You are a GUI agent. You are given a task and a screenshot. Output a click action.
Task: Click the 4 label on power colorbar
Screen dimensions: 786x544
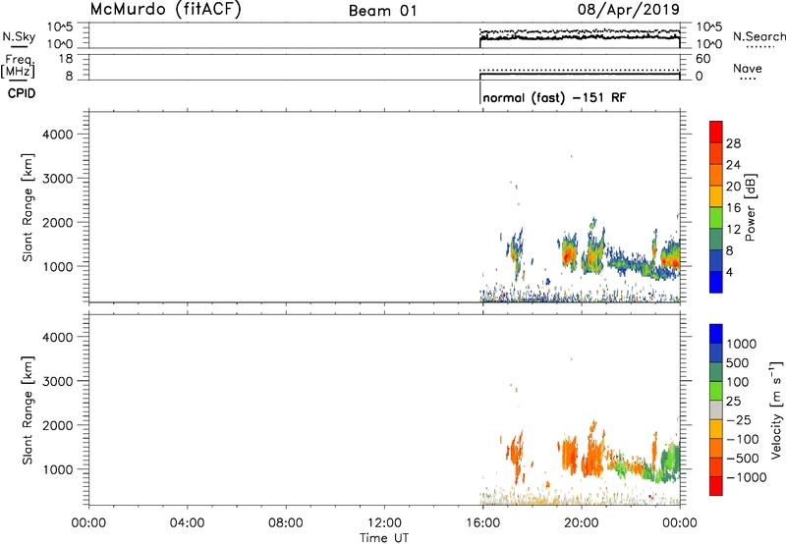(729, 272)
